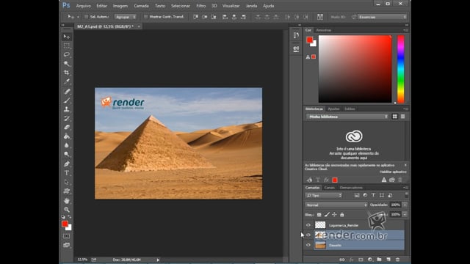Switch Libraries panel to list view

[x=403, y=117]
